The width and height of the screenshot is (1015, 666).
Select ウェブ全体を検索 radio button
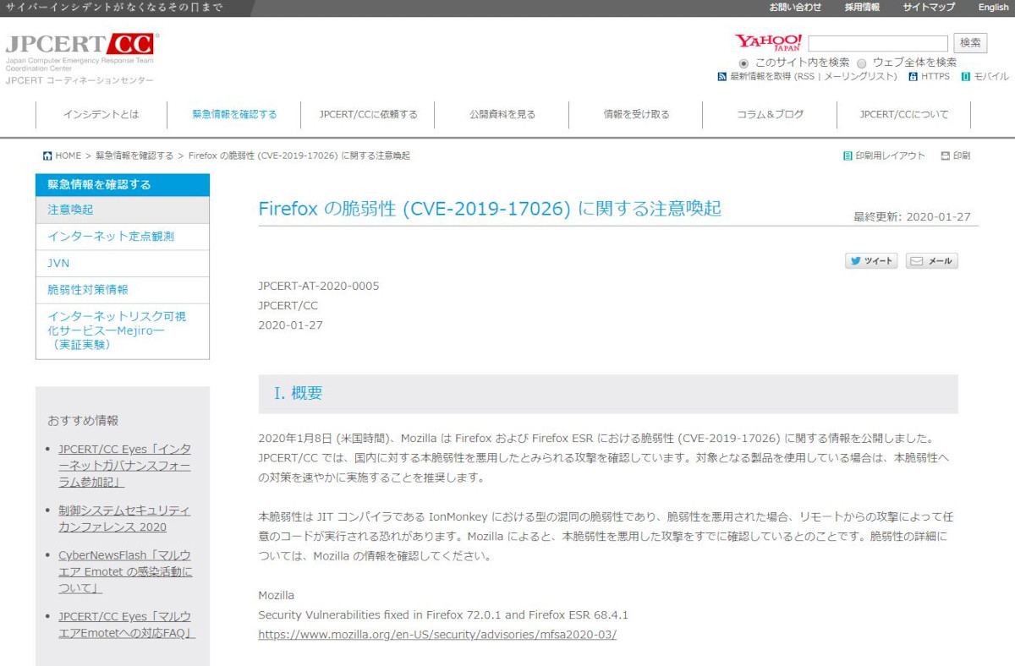(x=862, y=63)
